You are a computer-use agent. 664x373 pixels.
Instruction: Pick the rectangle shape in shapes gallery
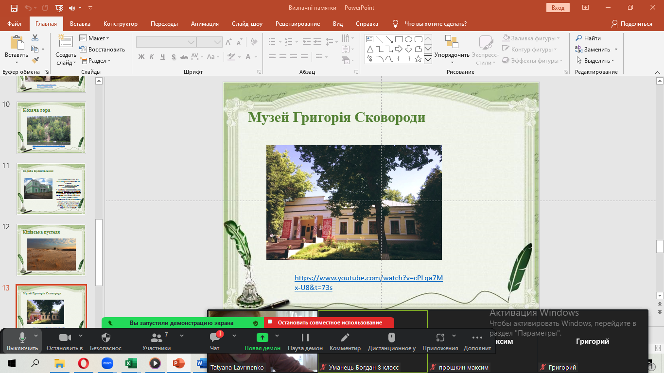point(399,39)
